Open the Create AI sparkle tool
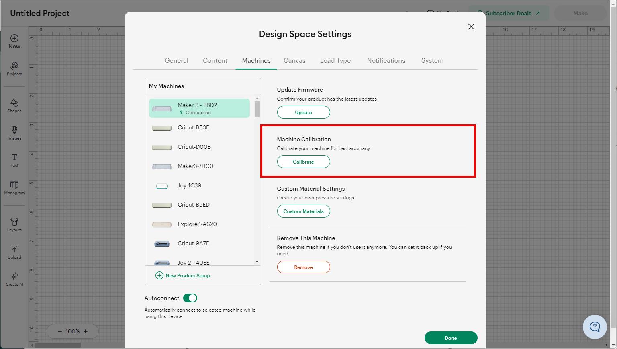Viewport: 617px width, 349px height. (14, 277)
